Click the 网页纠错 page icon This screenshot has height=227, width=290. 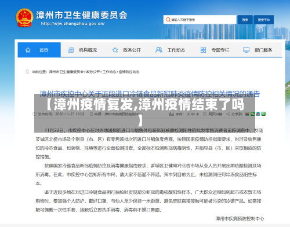(x=205, y=114)
